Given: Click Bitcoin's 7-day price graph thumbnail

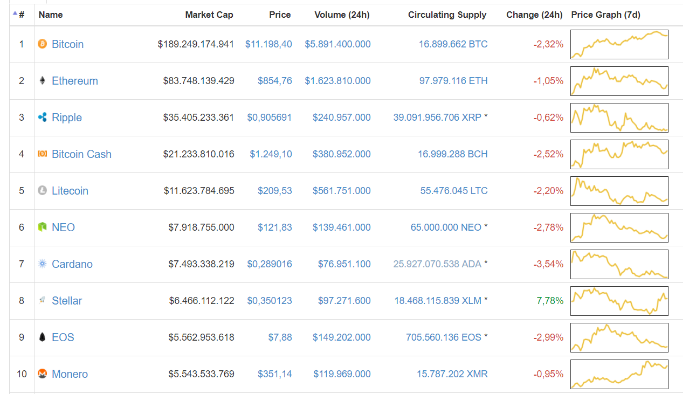Looking at the screenshot, I should pos(619,44).
